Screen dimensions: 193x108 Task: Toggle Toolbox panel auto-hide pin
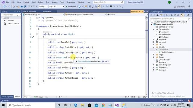(17, 12)
